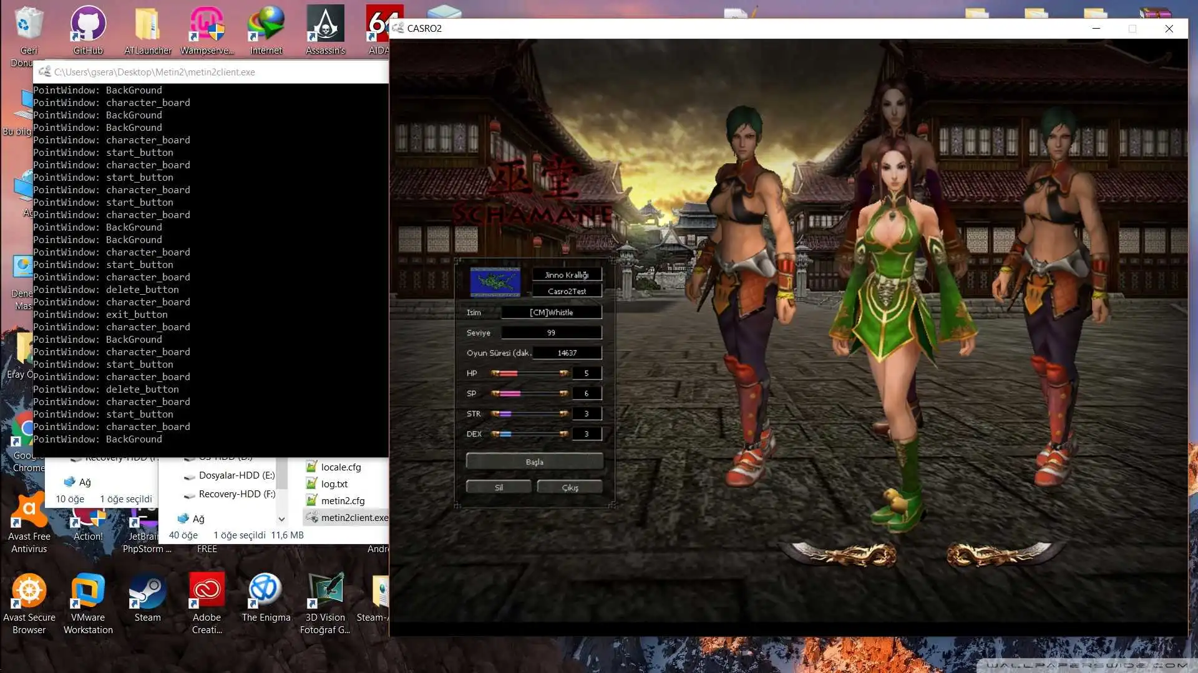Select locale.cfg in the Explorer file list
The width and height of the screenshot is (1198, 673).
coord(333,467)
